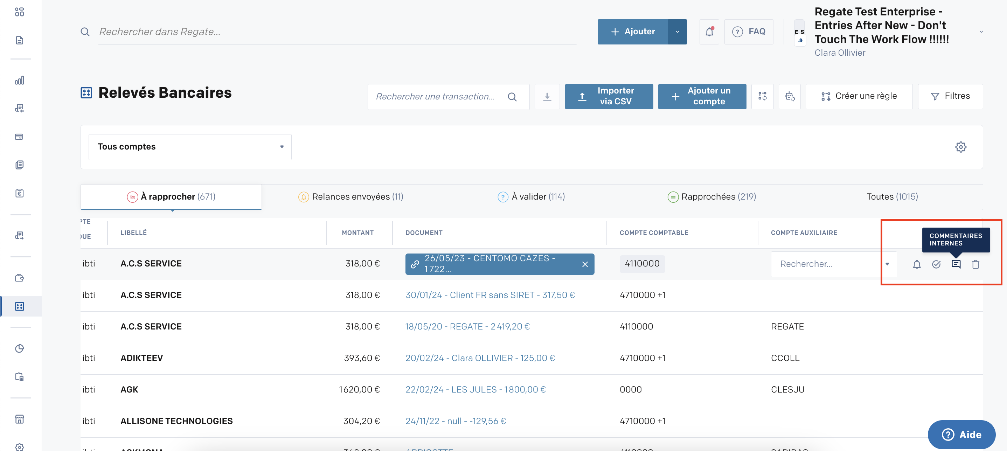
Task: Open the notifications bell in top bar
Action: [709, 32]
